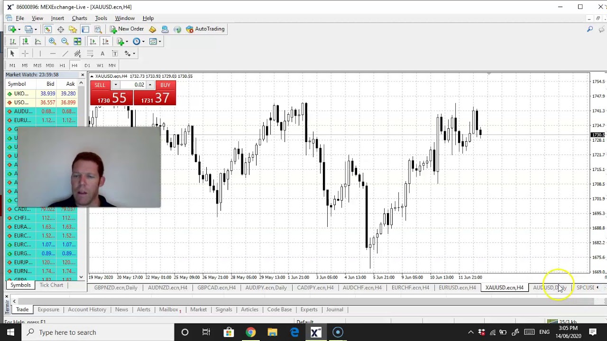Open the Account History terminal tab
The width and height of the screenshot is (607, 341).
point(87,309)
